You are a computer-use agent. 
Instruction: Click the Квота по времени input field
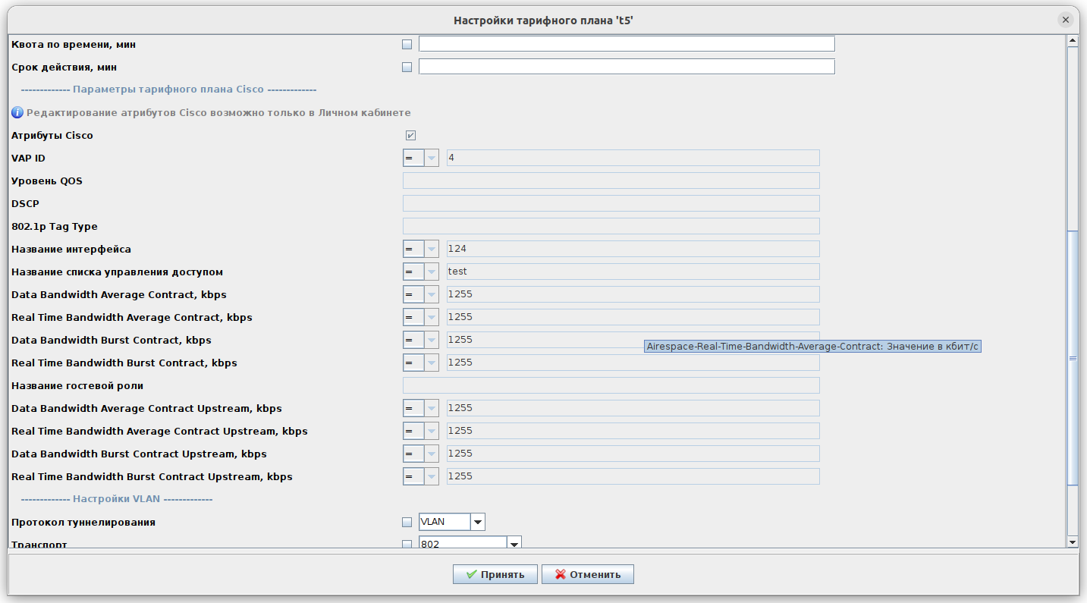[x=626, y=44]
